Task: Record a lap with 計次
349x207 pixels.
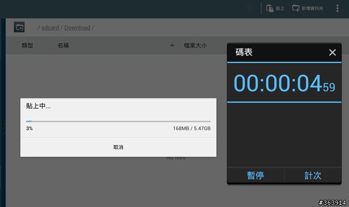Action: 313,175
